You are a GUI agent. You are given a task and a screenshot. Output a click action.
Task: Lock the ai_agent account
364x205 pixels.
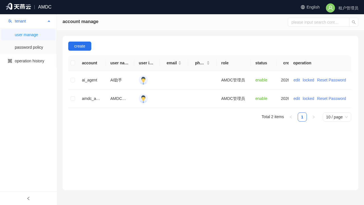point(309,80)
